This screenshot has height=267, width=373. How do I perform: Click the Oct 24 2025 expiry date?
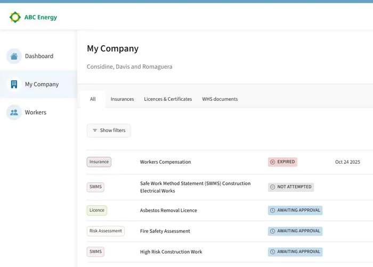(347, 162)
